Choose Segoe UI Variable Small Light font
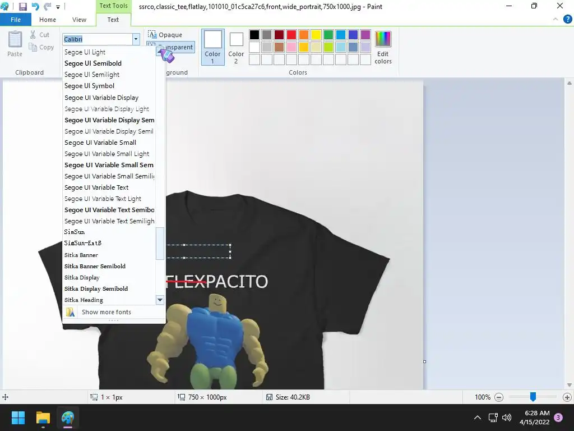Screen dimensions: 574x431 pyautogui.click(x=109, y=154)
